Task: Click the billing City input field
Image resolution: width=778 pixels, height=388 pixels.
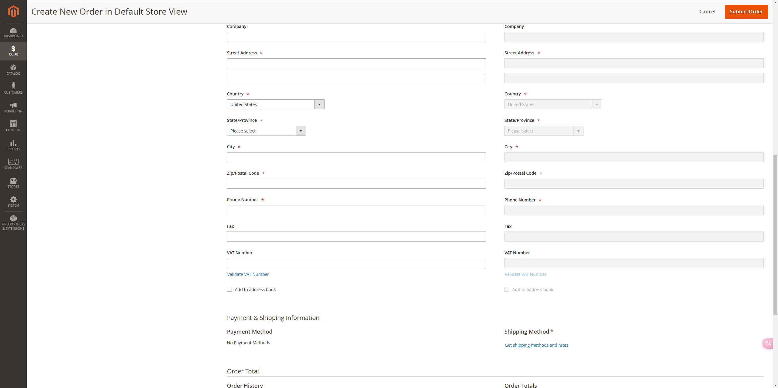Action: tap(356, 157)
